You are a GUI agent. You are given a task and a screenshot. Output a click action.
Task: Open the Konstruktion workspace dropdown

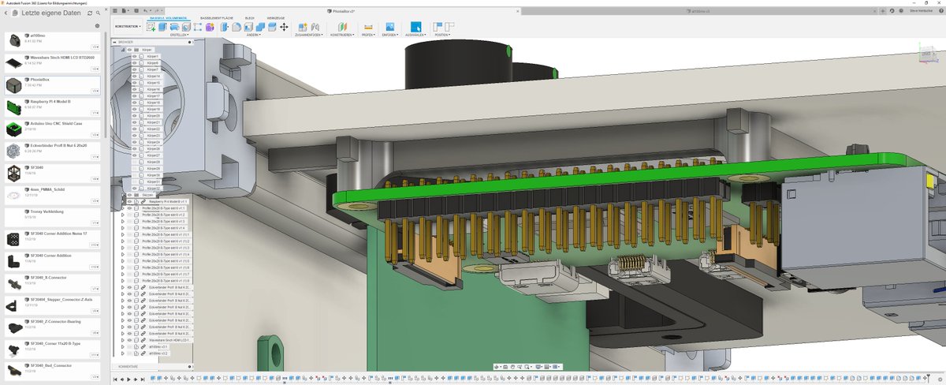pos(128,27)
